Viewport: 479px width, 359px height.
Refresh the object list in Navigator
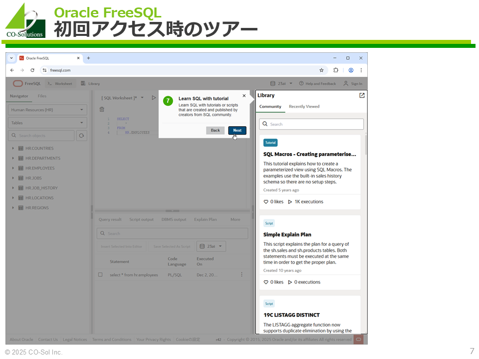(81, 136)
